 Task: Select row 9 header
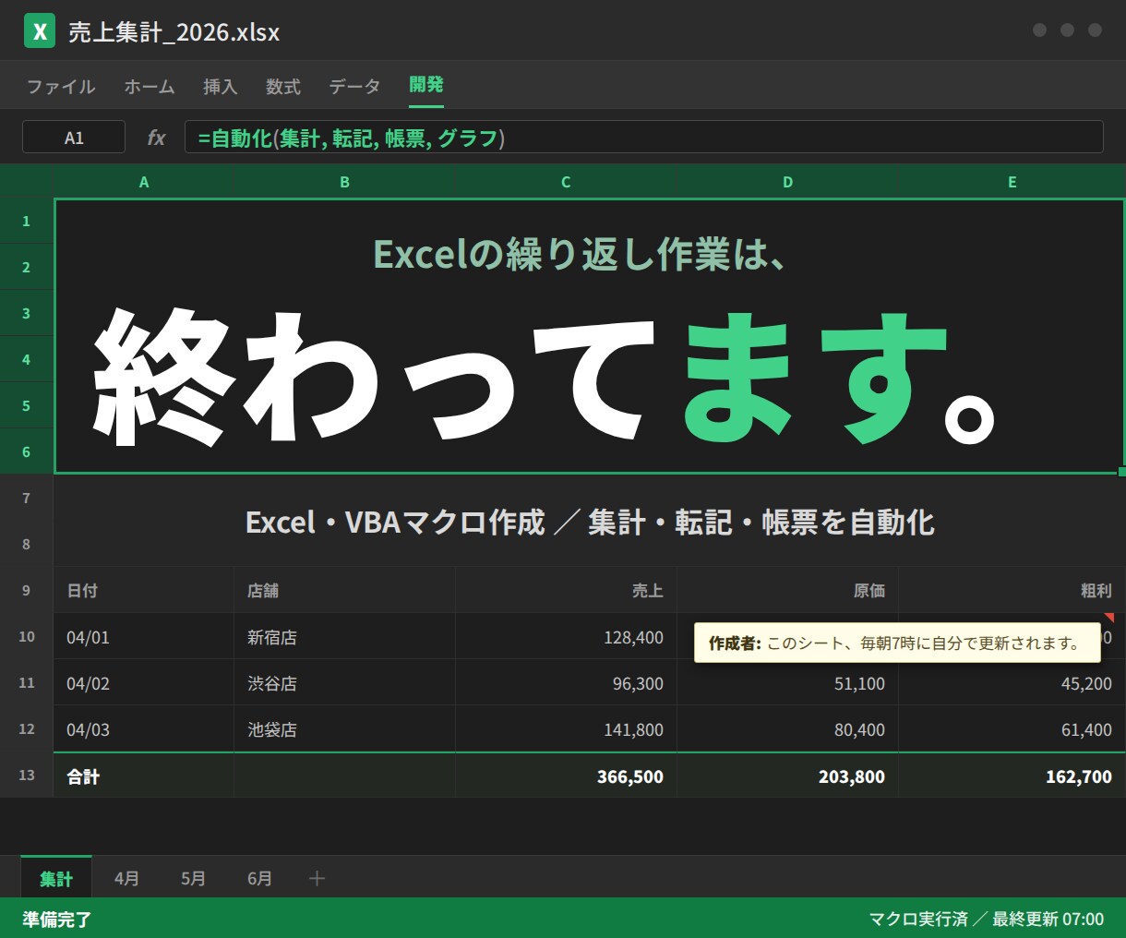27,590
